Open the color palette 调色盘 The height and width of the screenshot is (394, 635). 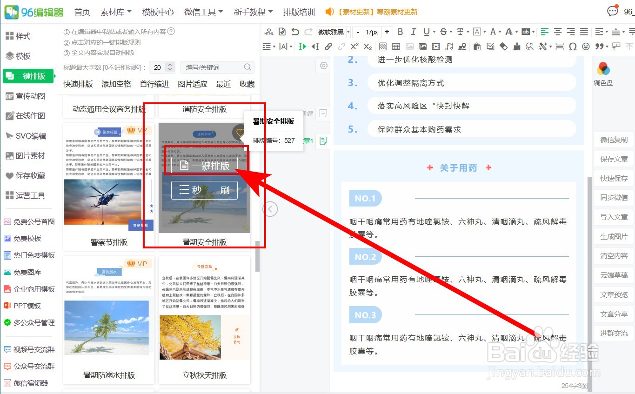click(603, 74)
